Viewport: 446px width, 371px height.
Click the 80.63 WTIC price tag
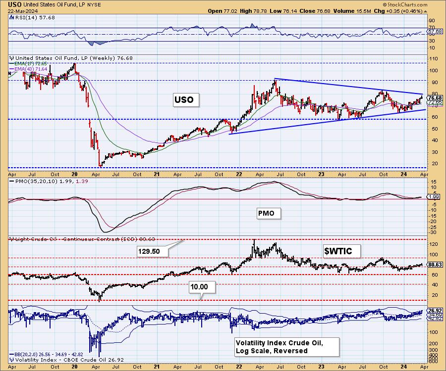435,265
